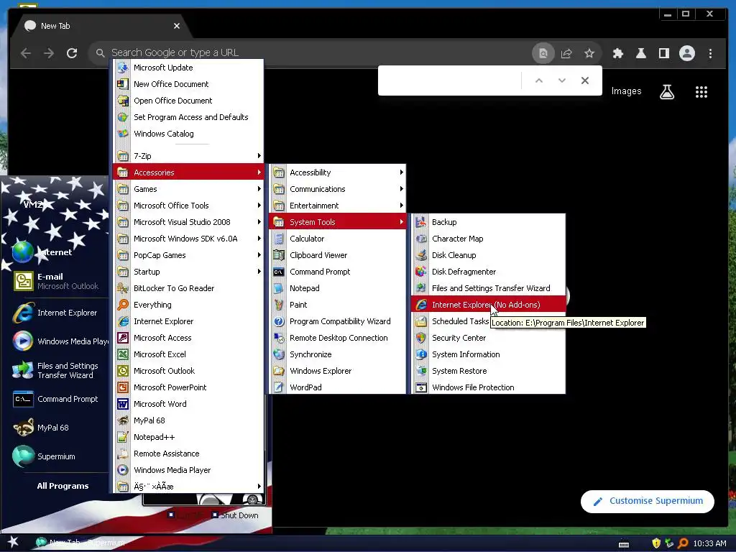The image size is (736, 552).
Task: Click the Start button star icon
Action: (13, 543)
